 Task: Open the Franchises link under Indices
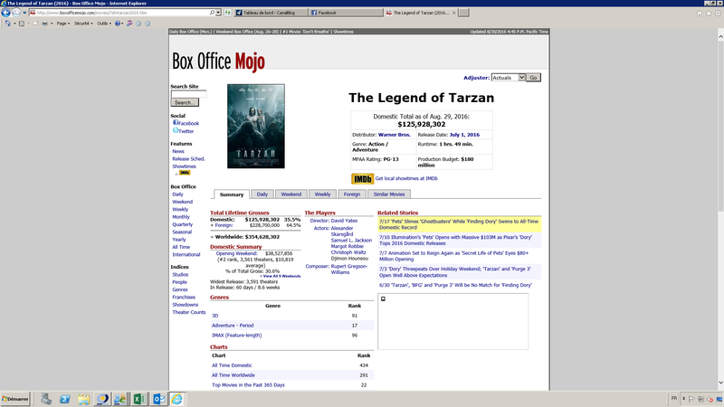(184, 298)
